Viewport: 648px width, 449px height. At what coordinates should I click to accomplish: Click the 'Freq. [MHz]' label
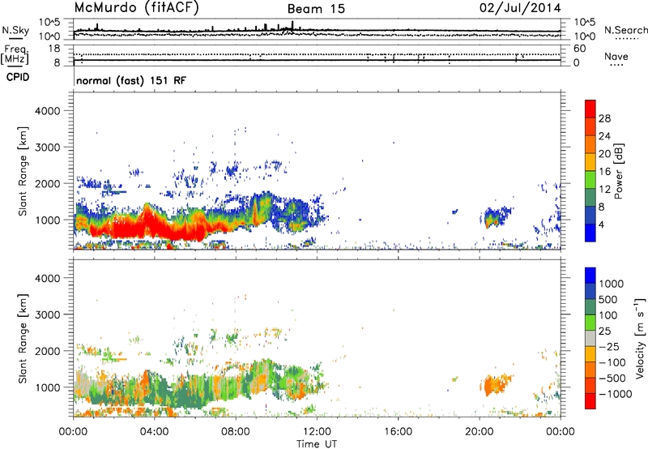[15, 55]
